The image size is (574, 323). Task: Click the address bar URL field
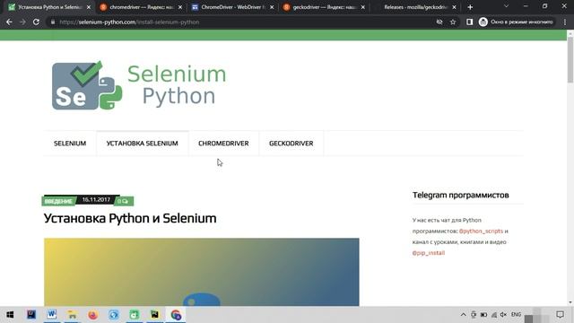[x=241, y=22]
